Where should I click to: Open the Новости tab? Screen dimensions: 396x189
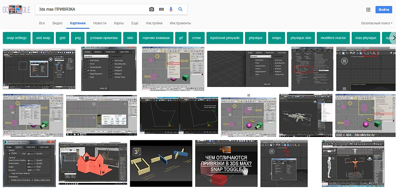coord(100,23)
